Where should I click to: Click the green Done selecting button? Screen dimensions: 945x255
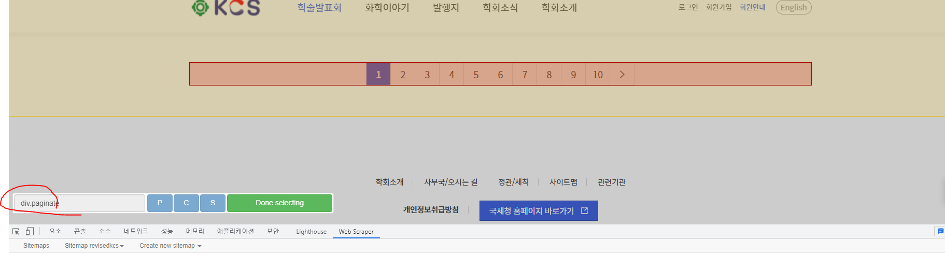pos(279,203)
